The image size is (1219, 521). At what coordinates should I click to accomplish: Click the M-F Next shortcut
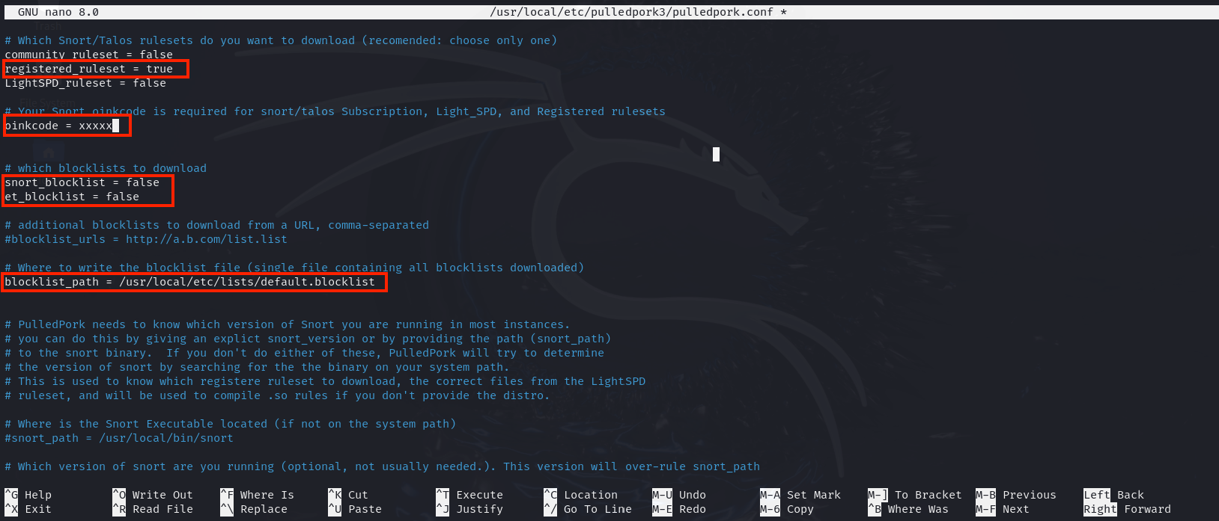pos(1003,509)
